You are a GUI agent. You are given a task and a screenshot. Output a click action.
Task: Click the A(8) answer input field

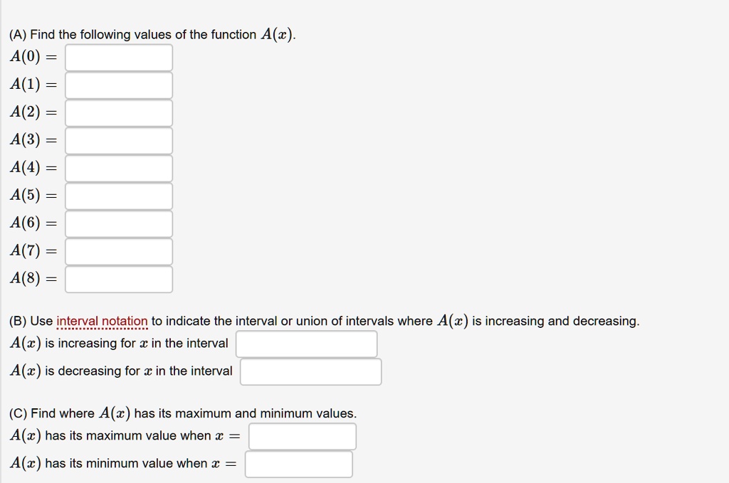(119, 279)
